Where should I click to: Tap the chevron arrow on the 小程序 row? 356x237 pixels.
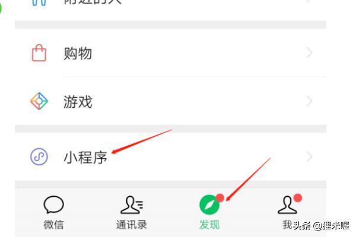coord(309,156)
